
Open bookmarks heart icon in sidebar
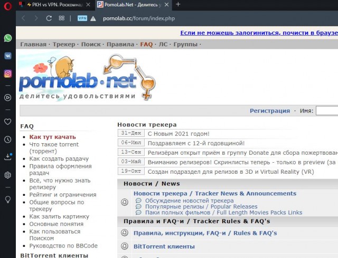pos(8,122)
